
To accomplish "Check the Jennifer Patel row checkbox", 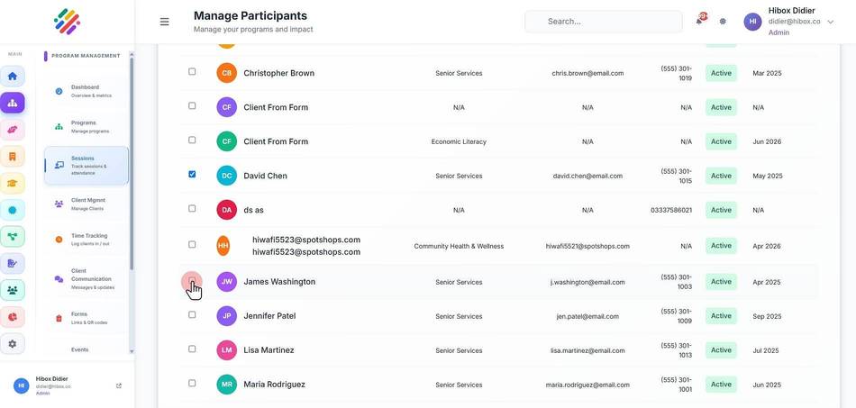I will coord(192,314).
